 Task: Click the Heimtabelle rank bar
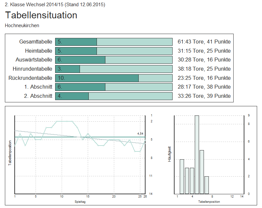(x=114, y=51)
